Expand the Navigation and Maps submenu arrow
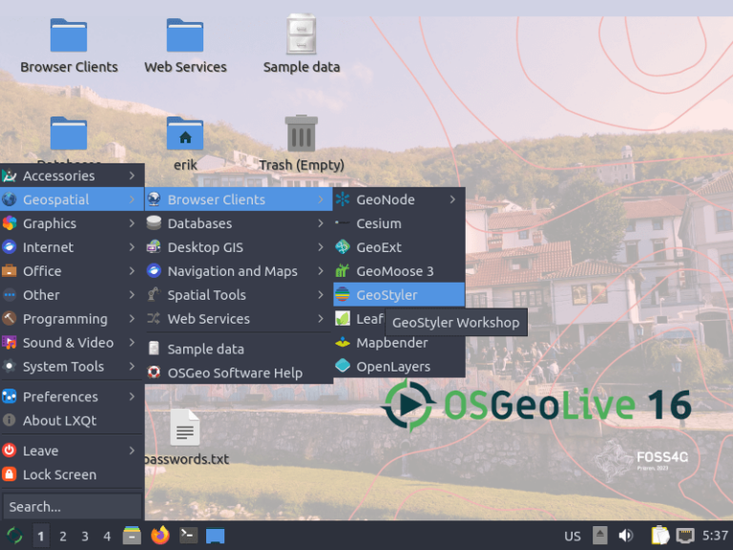 (321, 271)
